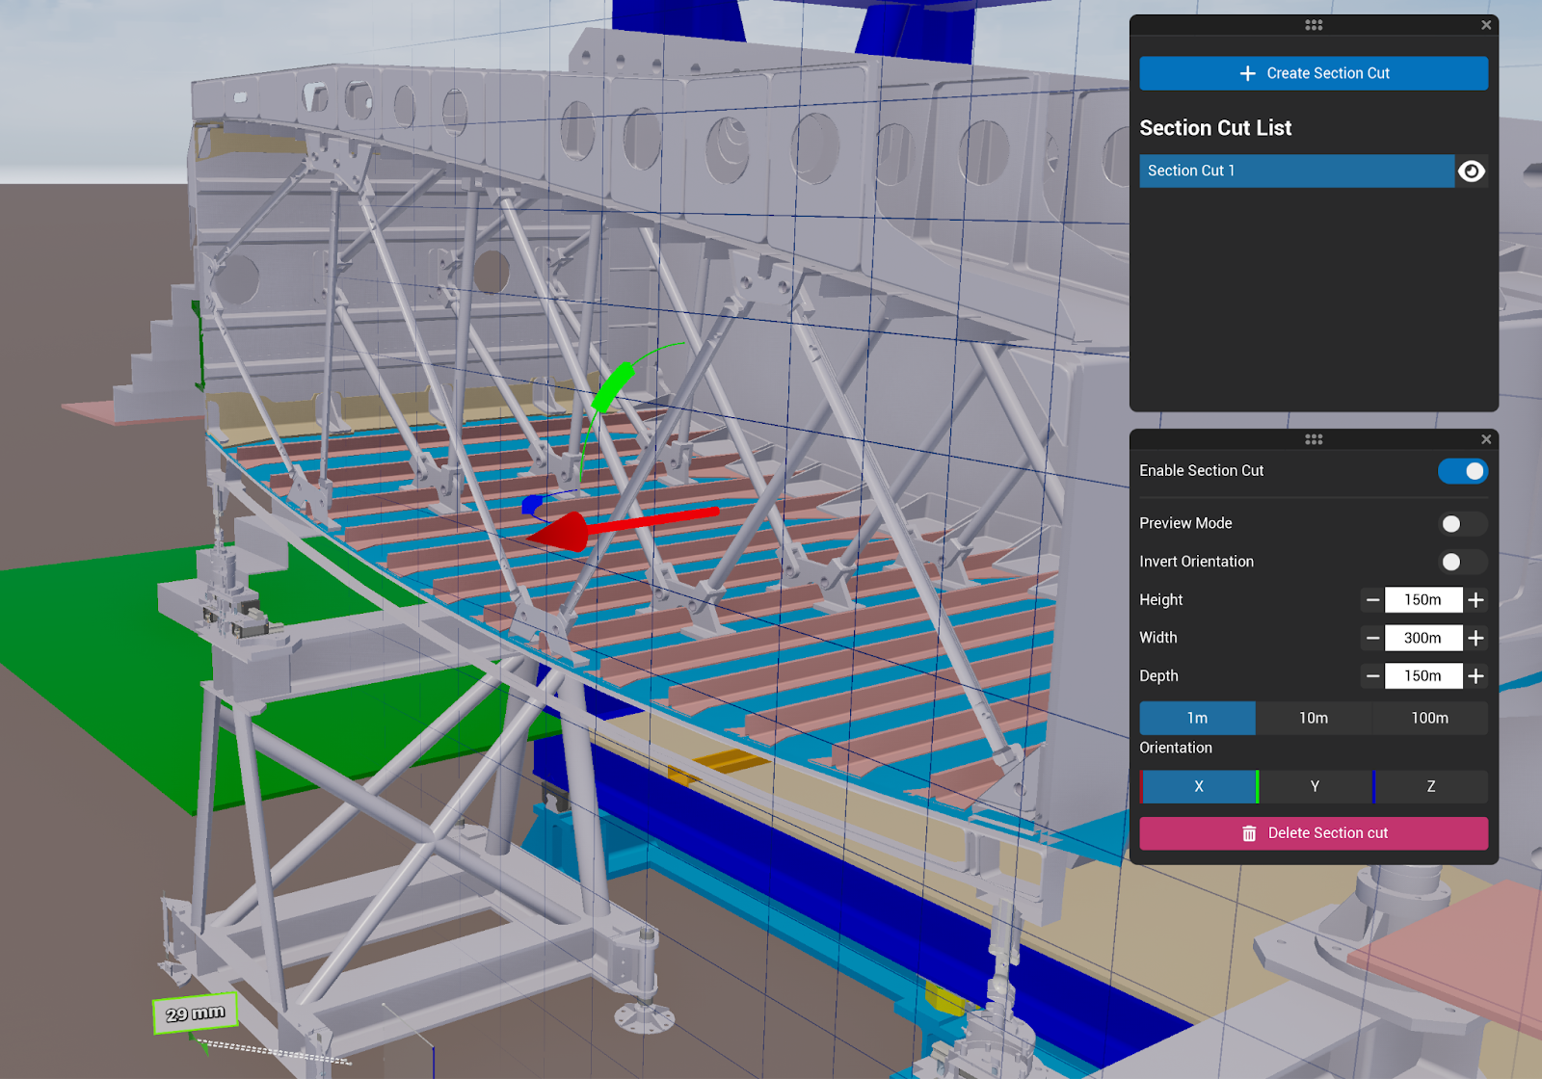This screenshot has width=1542, height=1079.
Task: Increase Width with plus icon
Action: pyautogui.click(x=1476, y=638)
